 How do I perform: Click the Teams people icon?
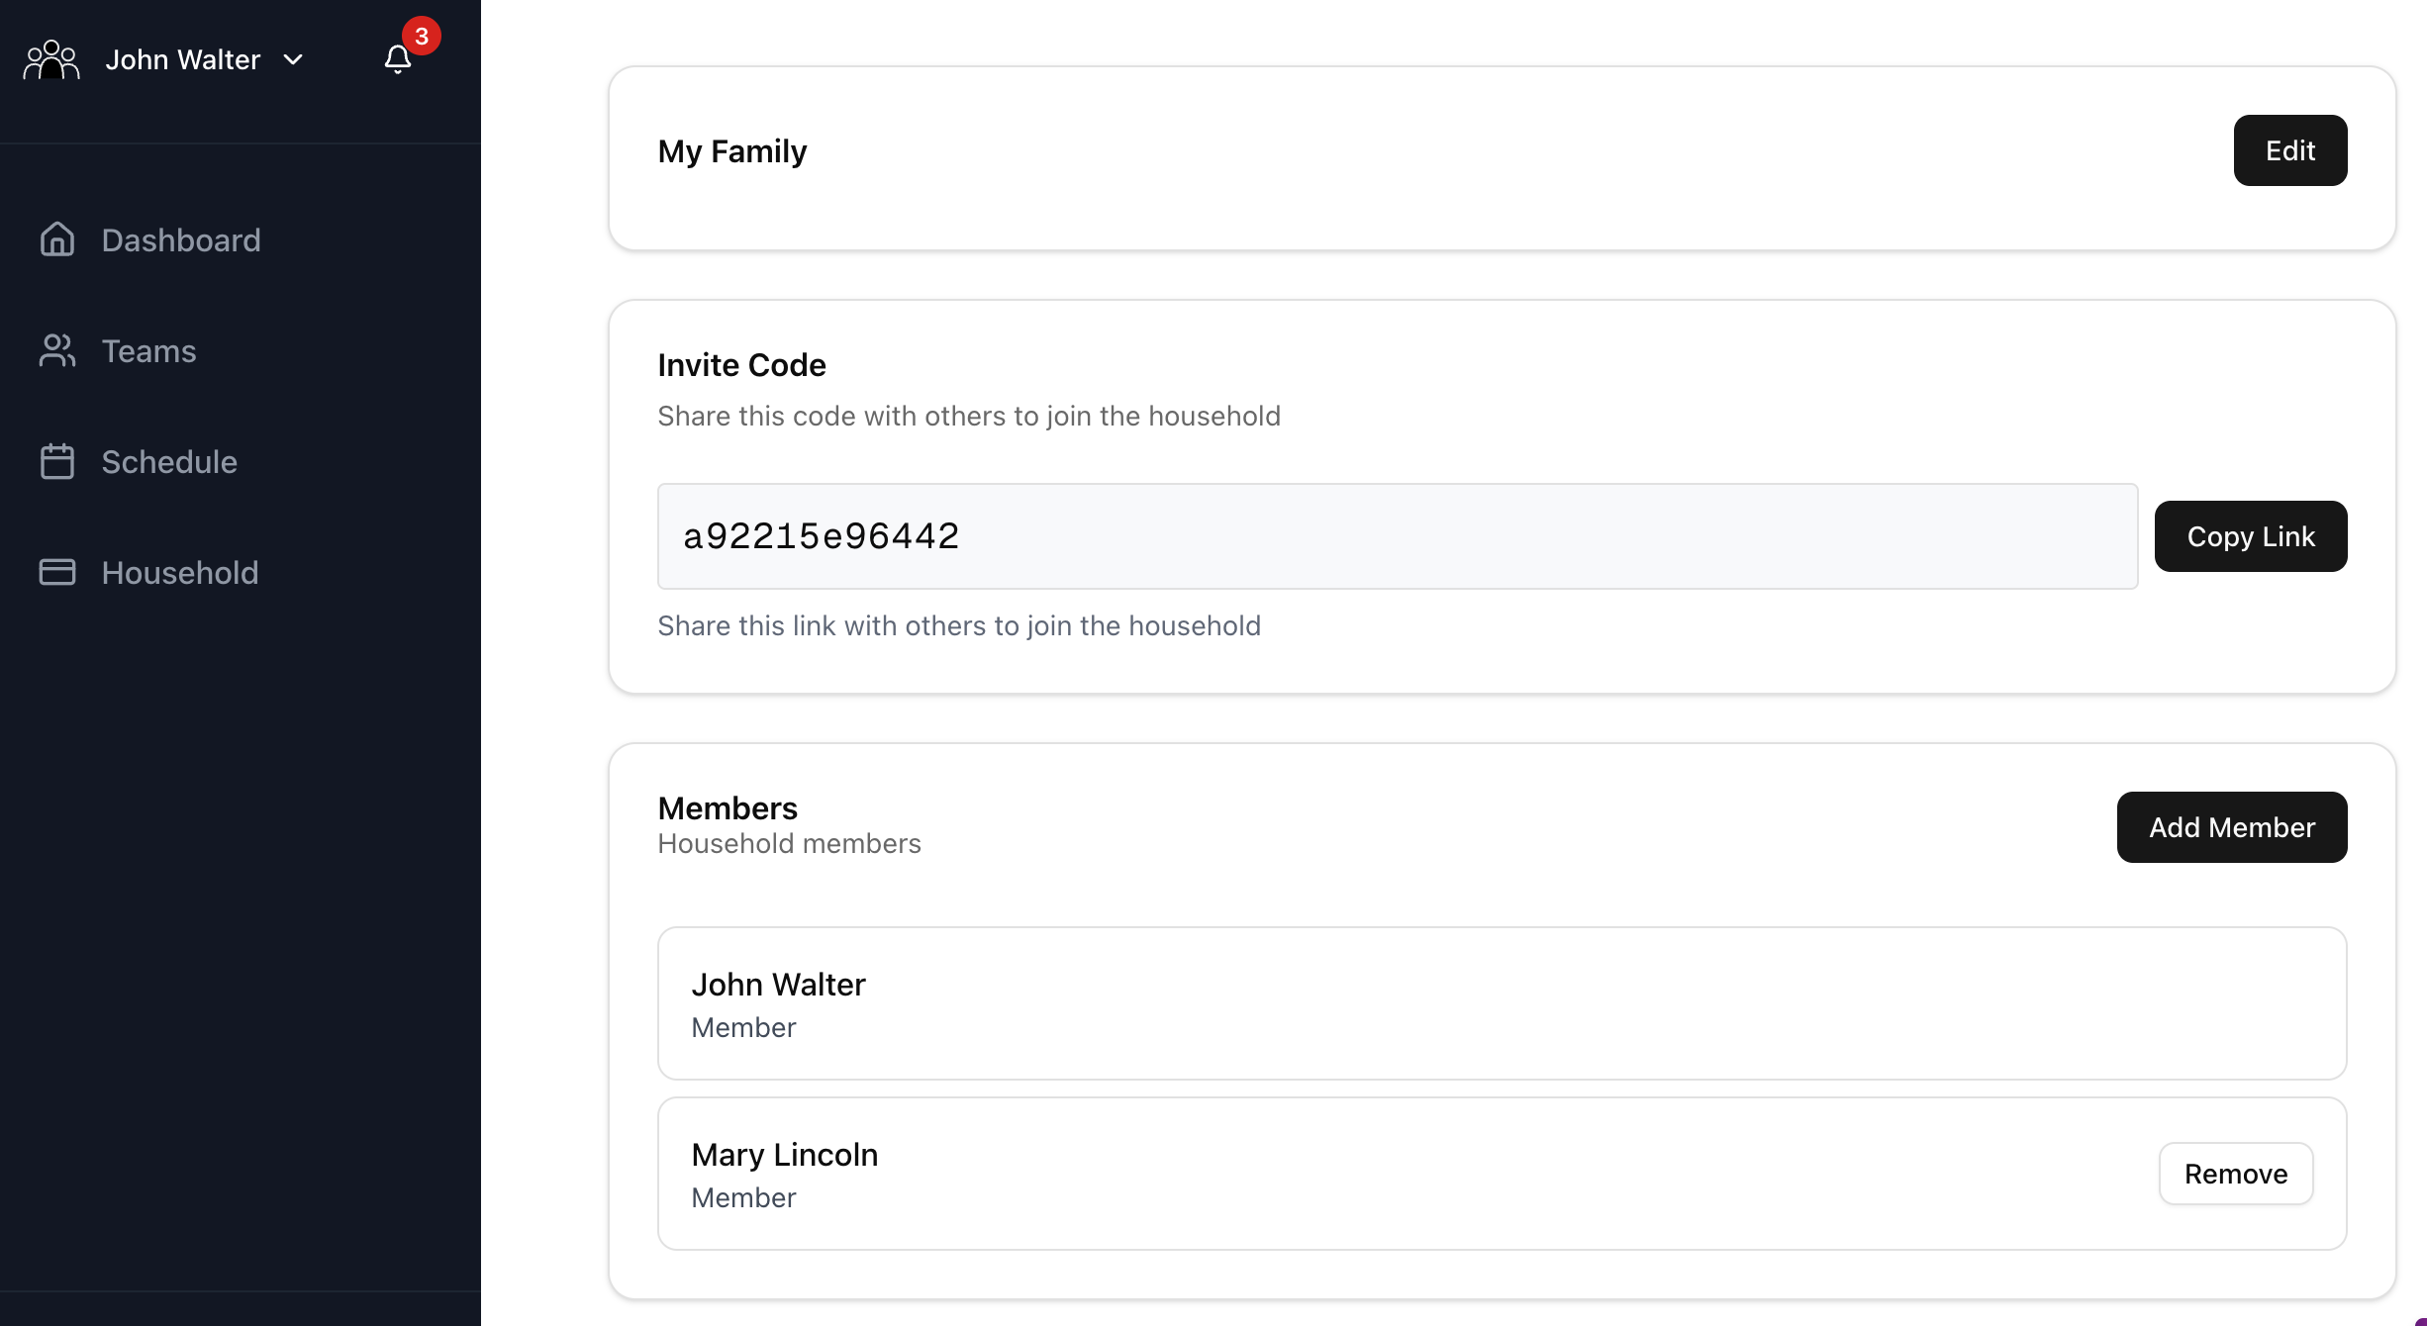(57, 350)
